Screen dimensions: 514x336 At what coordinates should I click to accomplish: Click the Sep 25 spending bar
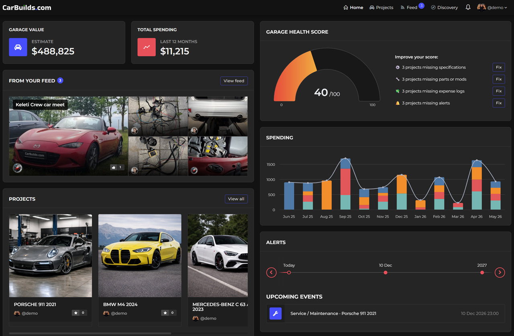(x=345, y=184)
